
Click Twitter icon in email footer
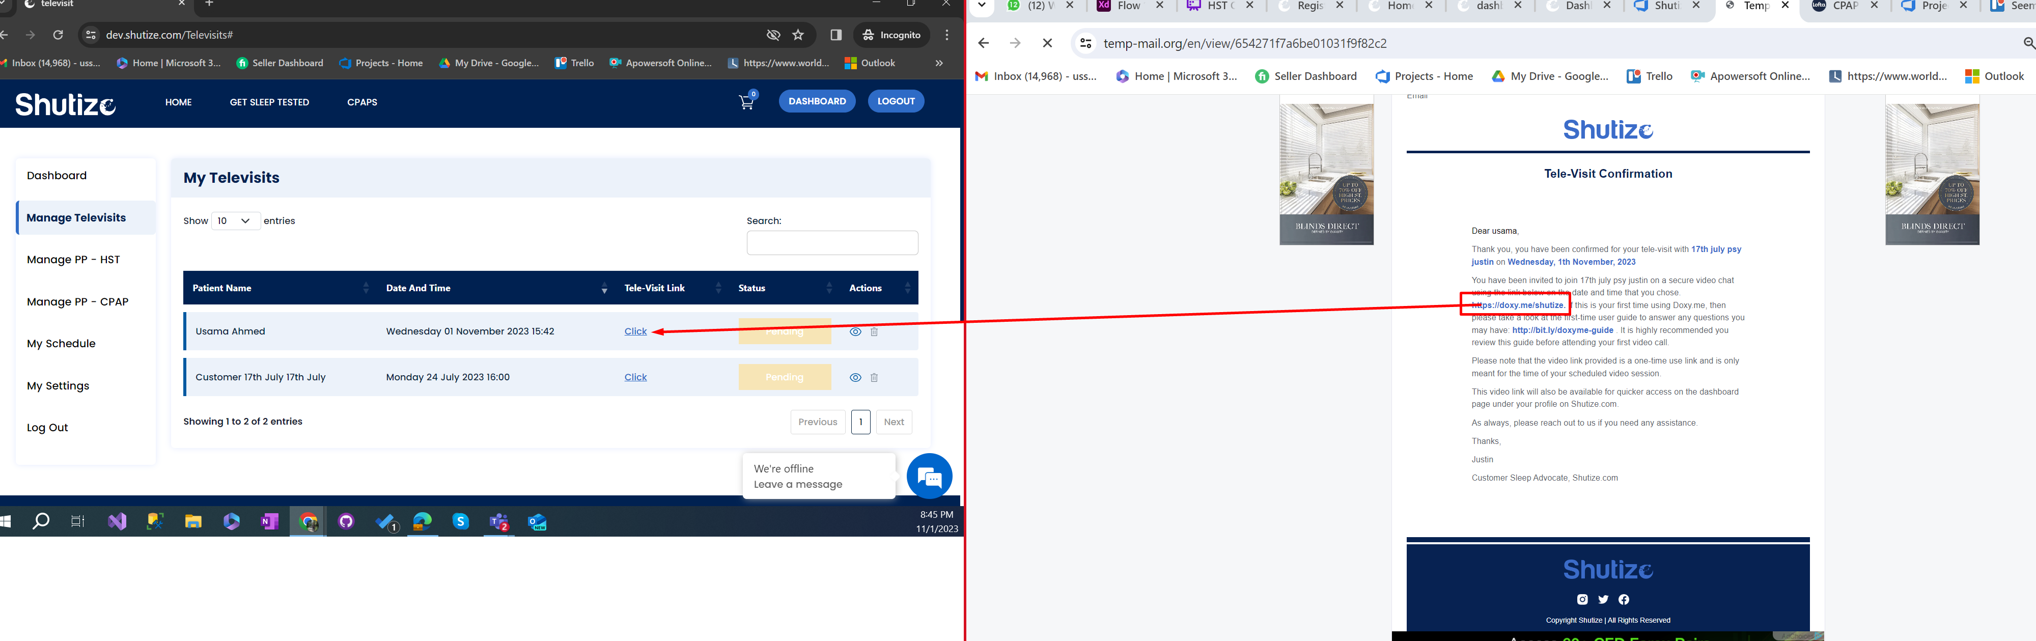coord(1603,599)
